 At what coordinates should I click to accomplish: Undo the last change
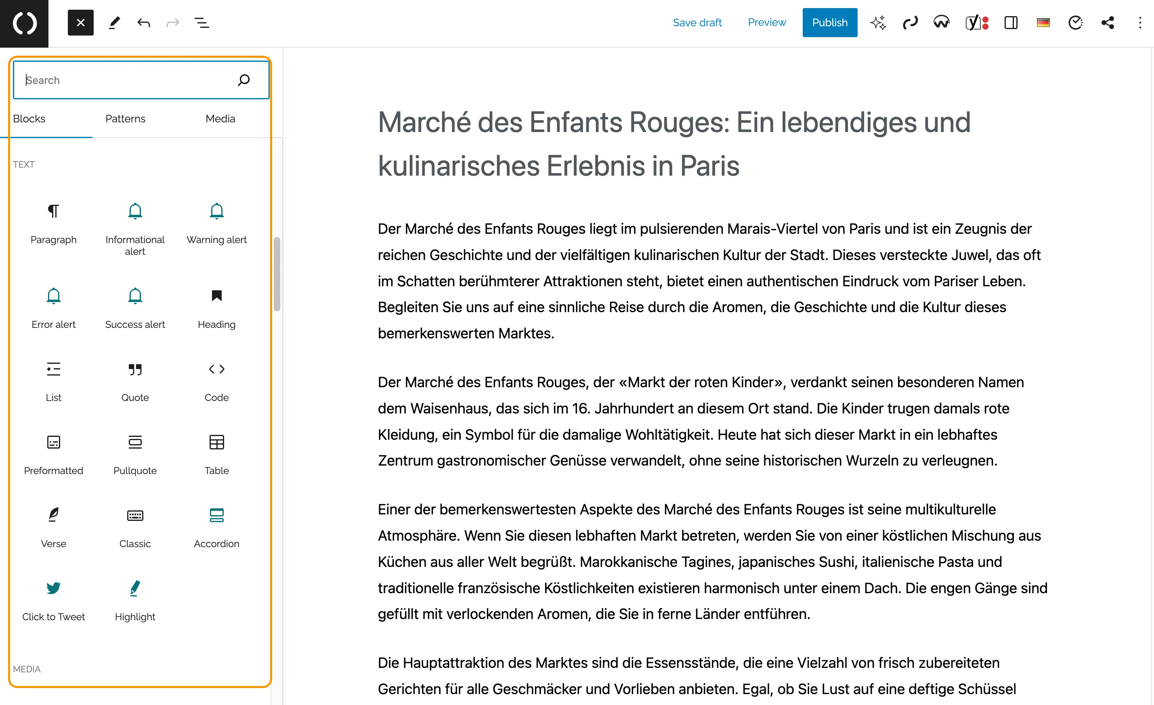tap(144, 23)
